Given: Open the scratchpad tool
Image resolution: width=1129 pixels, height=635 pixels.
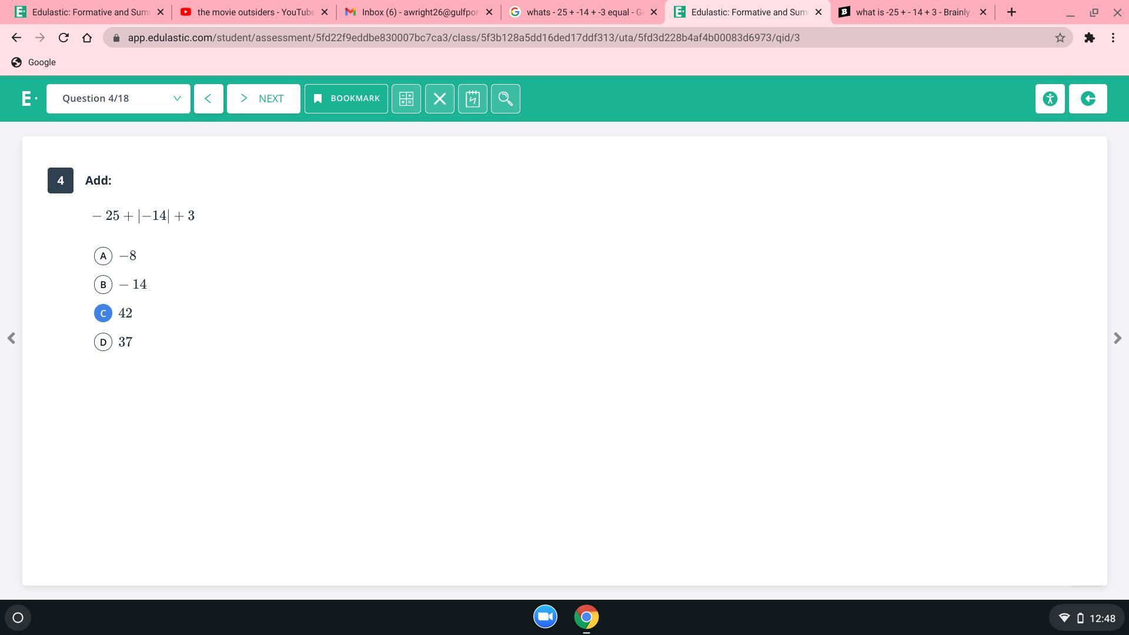Looking at the screenshot, I should coord(472,99).
